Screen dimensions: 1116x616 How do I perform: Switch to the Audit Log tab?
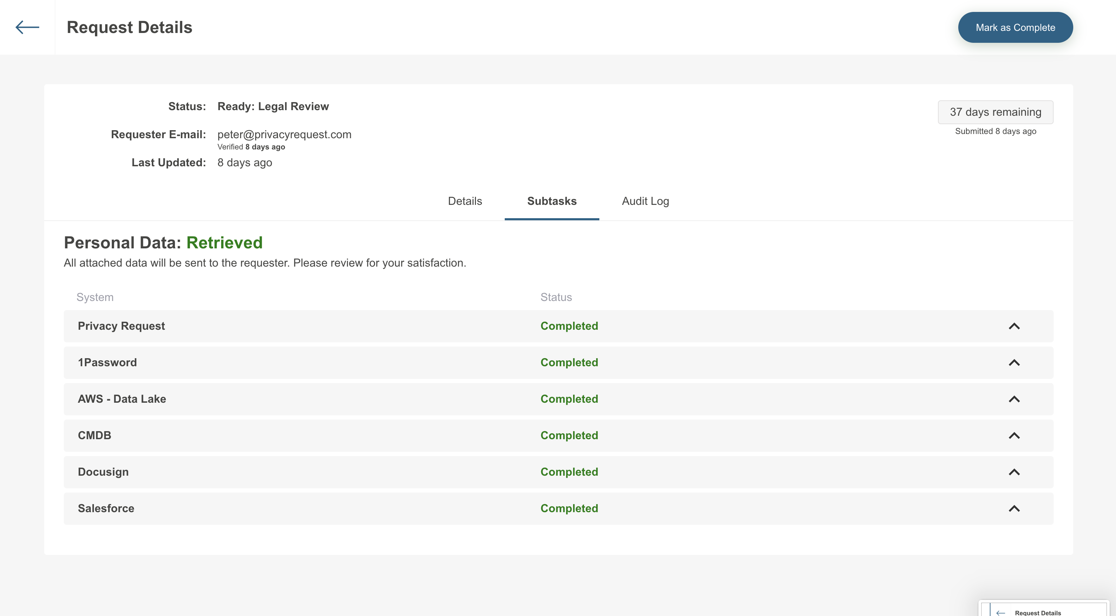[645, 201]
